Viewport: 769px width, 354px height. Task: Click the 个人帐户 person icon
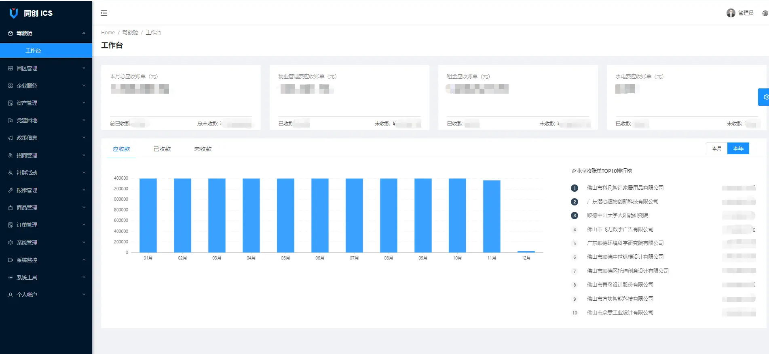(x=11, y=295)
